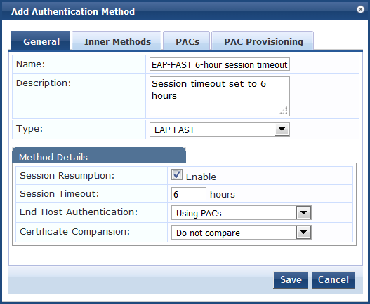The height and width of the screenshot is (304, 370).
Task: Open the PACs tab
Action: click(x=187, y=41)
